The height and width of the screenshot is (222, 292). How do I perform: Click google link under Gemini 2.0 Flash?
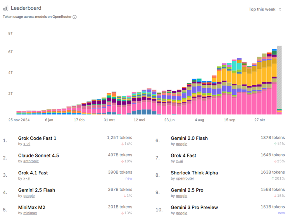pyautogui.click(x=181, y=144)
